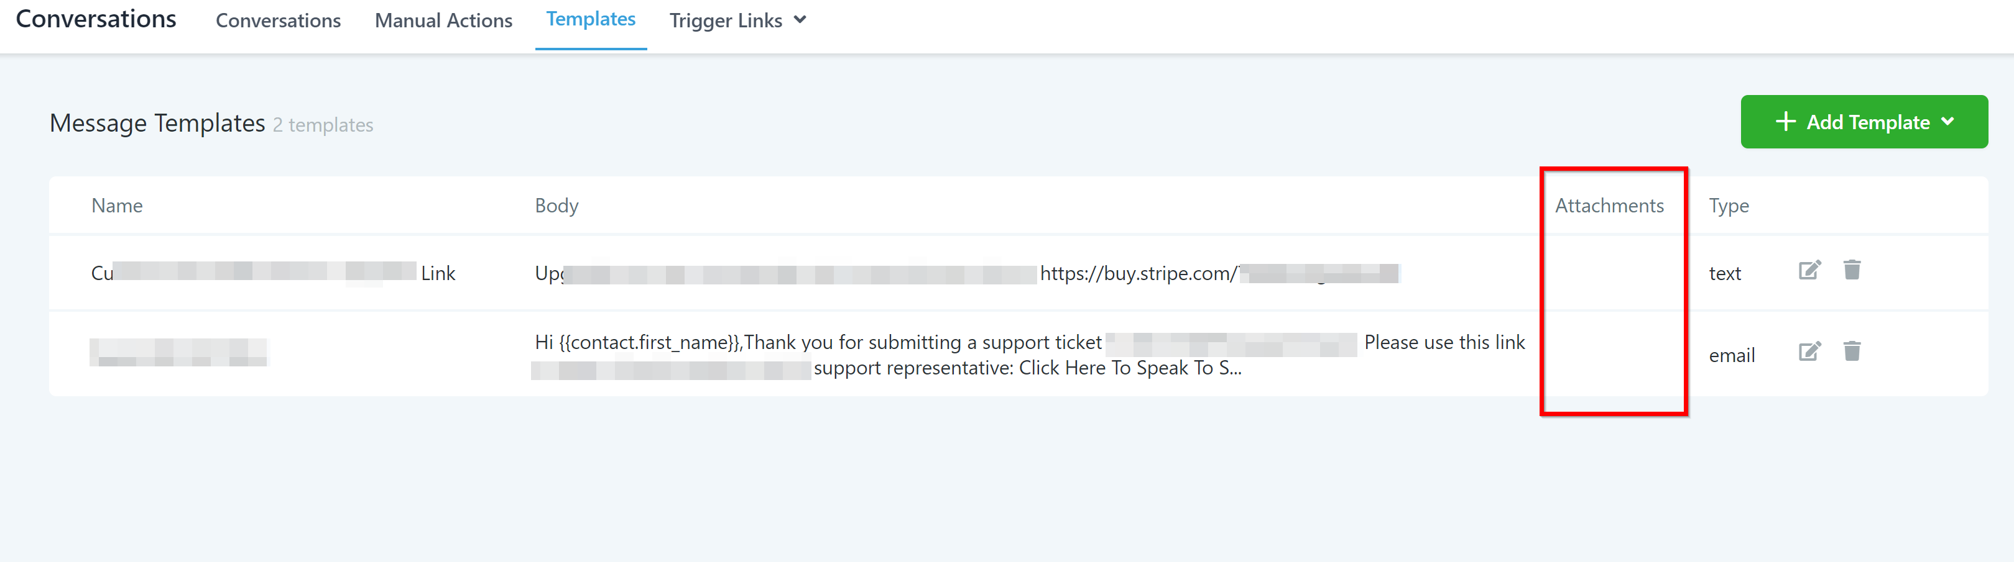Switch to the Conversations tab

click(x=277, y=20)
